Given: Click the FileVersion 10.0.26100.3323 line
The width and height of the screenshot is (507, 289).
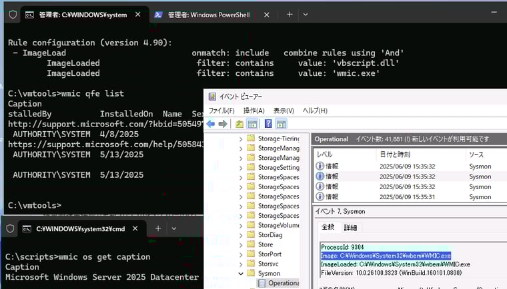Looking at the screenshot, I should point(391,273).
